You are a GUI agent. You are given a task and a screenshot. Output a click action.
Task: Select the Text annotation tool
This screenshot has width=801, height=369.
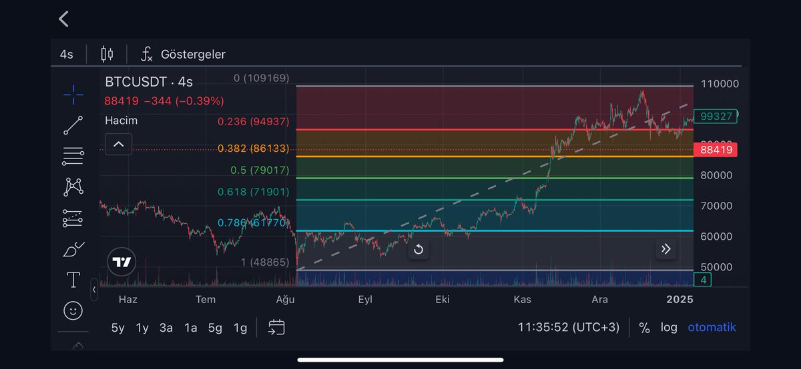click(73, 280)
